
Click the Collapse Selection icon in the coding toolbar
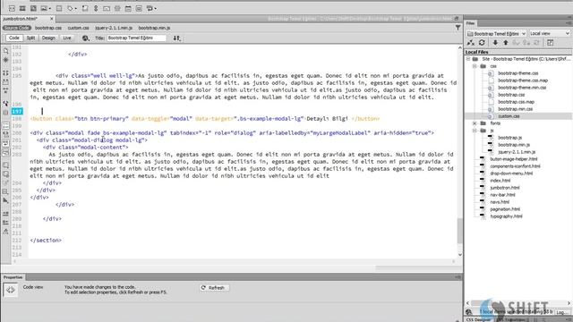5,81
